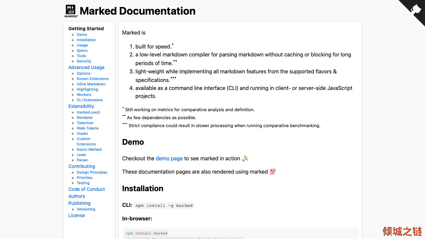
Task: Click the 'CLI:' bold label
Action: click(127, 205)
